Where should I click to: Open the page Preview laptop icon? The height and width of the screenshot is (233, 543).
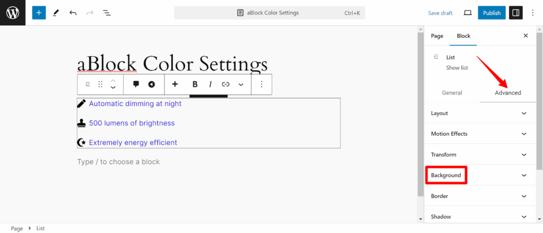[468, 13]
